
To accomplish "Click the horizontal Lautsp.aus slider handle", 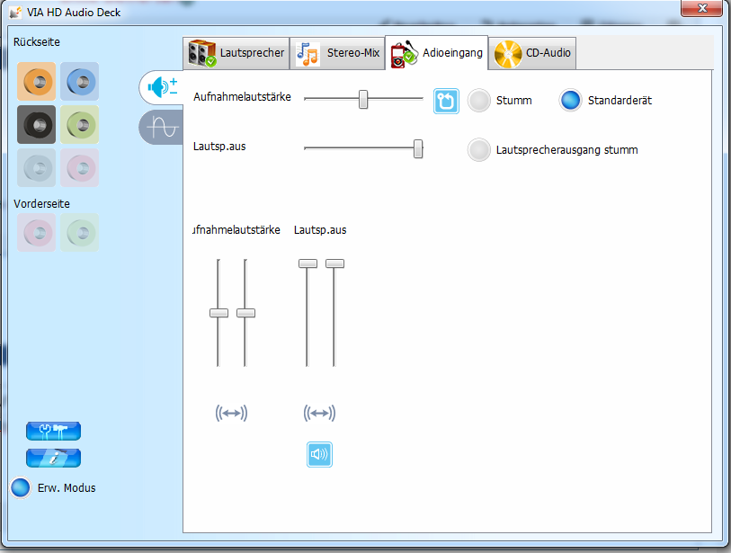I will 418,148.
